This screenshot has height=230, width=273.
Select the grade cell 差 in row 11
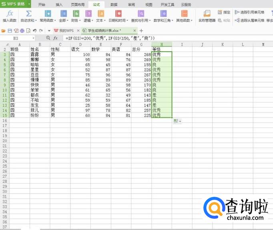click(162, 95)
